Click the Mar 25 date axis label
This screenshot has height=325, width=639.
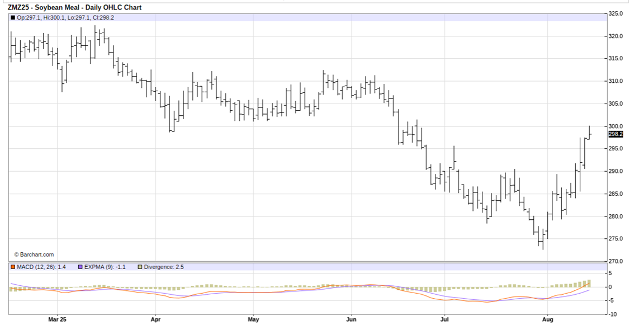tap(57, 319)
